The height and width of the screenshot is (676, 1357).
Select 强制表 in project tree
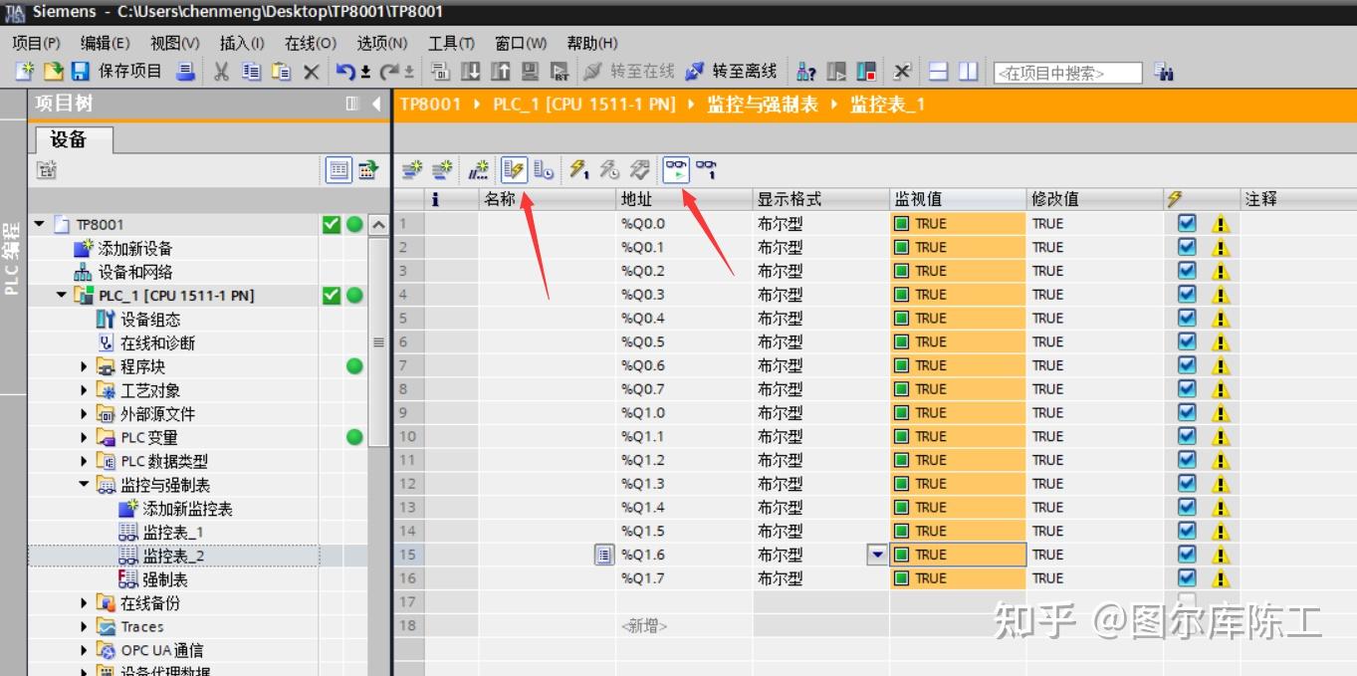tap(153, 579)
